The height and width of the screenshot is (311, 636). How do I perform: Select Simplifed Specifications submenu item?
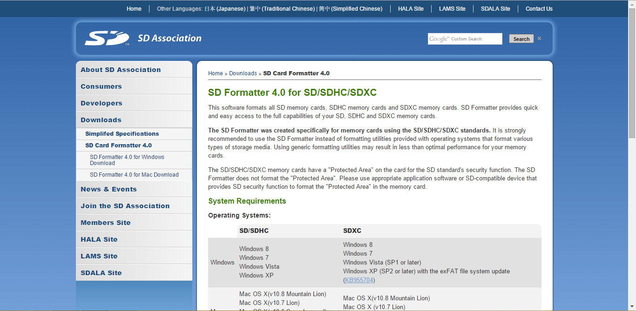click(134, 134)
